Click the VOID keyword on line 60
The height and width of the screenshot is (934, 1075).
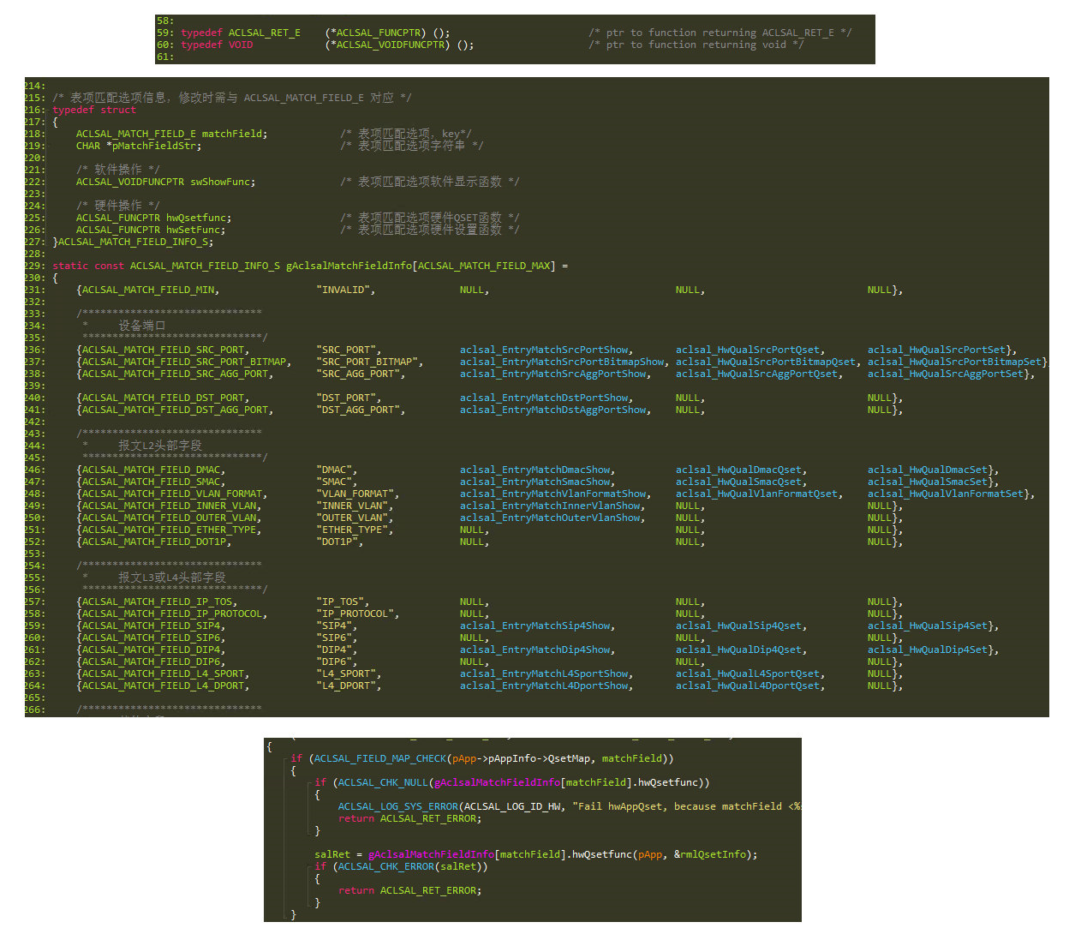pyautogui.click(x=241, y=45)
